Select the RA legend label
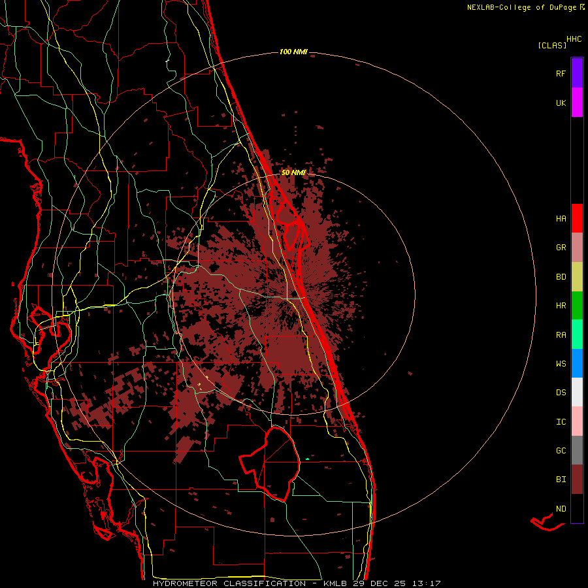588x588 pixels. pos(561,335)
